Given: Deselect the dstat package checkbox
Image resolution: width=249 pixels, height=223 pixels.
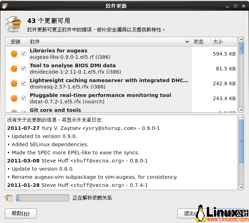Looking at the screenshot, I should click(x=24, y=98).
